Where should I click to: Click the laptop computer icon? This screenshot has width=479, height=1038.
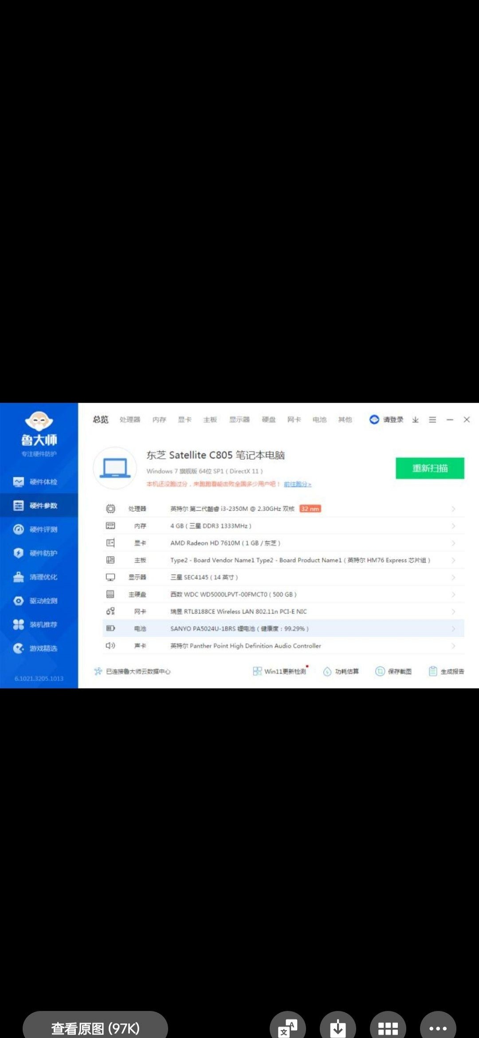tap(115, 468)
